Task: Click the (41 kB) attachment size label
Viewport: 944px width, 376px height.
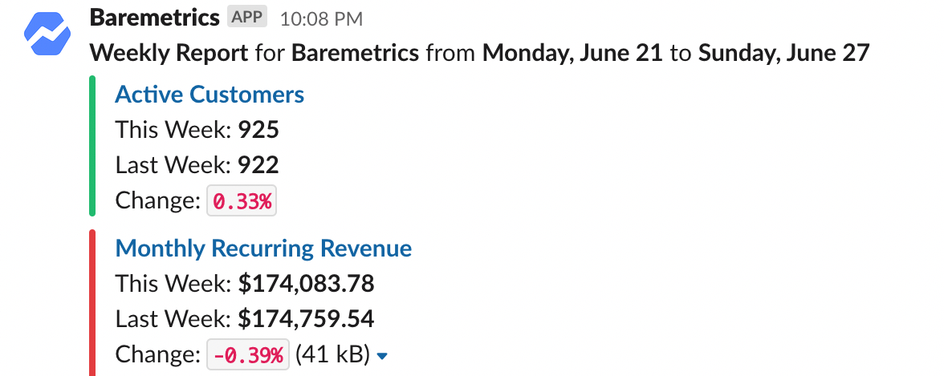Action: tap(332, 354)
